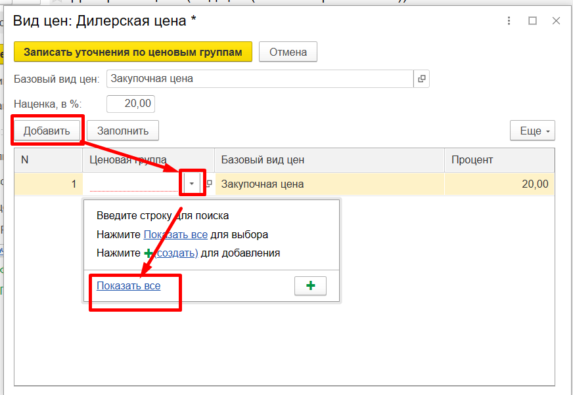Viewport: 573px width, 395px height.
Task: Click open icon beside Базовый вид цен field
Action: [x=421, y=79]
